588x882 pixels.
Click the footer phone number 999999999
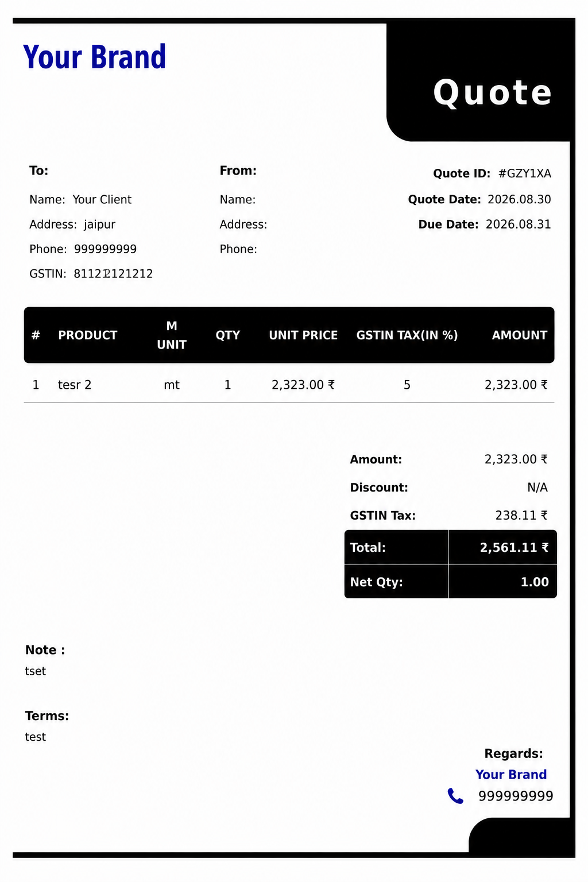point(516,796)
